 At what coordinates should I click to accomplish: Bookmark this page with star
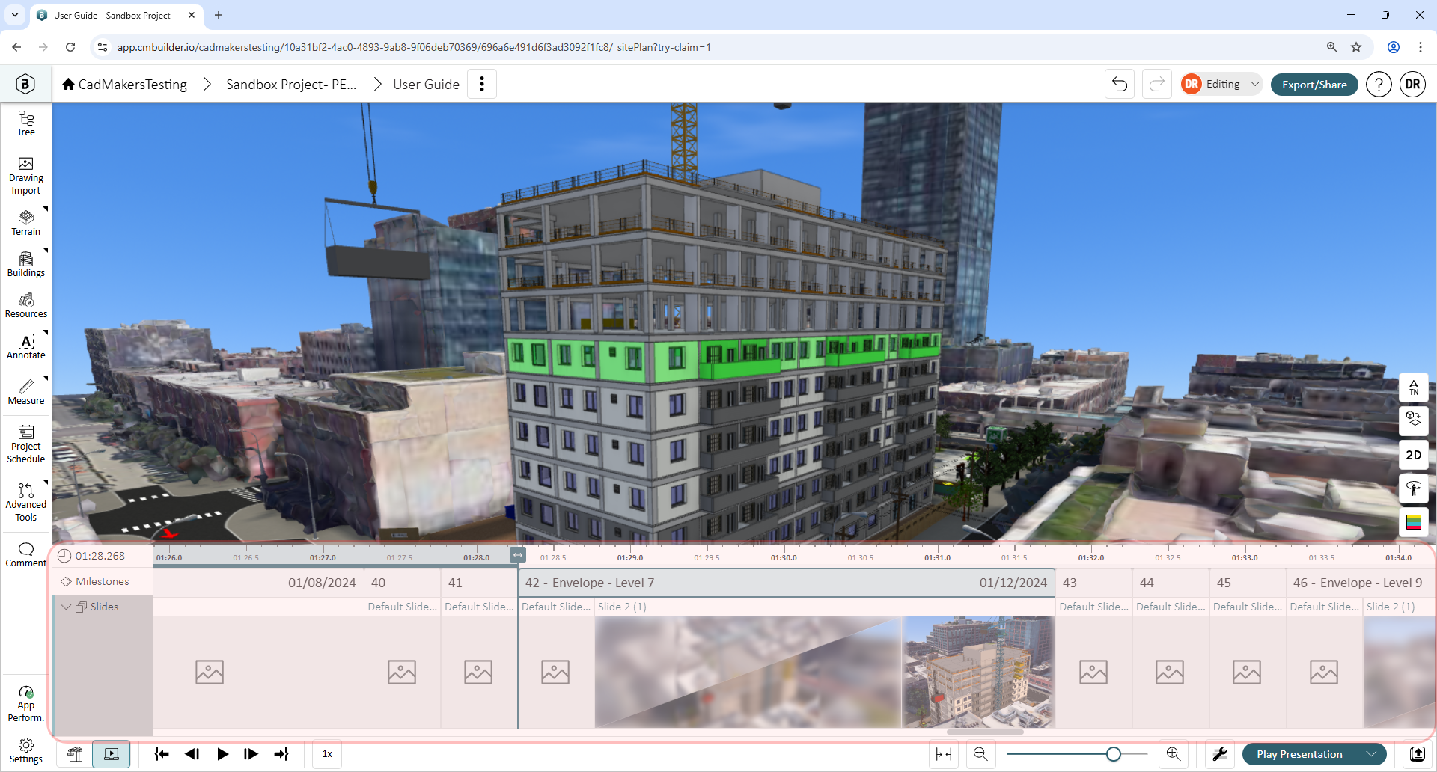(1355, 47)
